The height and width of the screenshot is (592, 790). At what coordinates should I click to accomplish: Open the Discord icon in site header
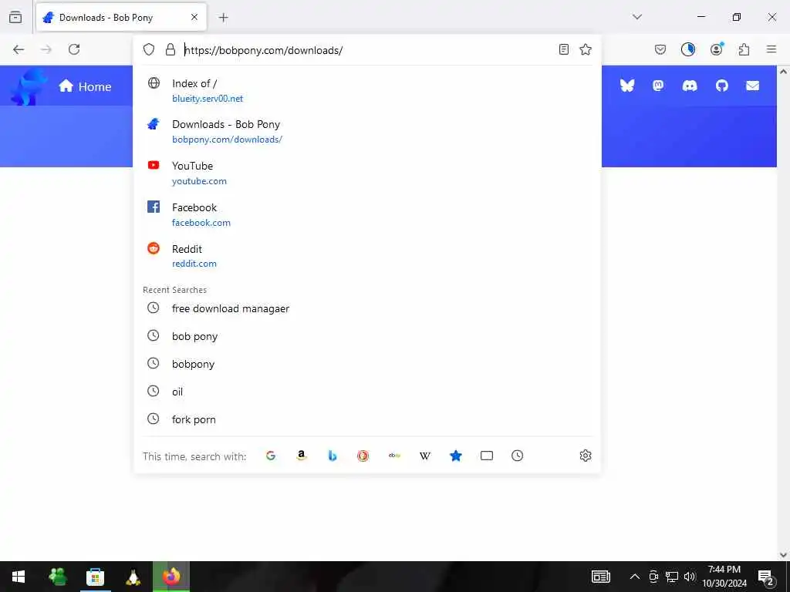pos(690,86)
